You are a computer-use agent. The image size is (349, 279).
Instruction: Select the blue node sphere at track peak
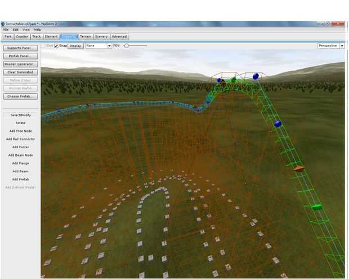click(x=256, y=76)
